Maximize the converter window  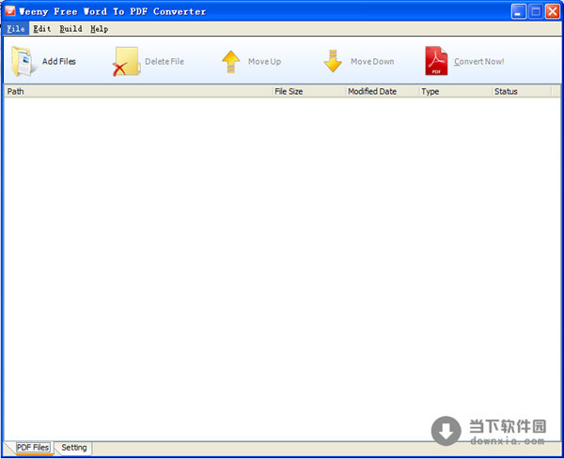[x=536, y=11]
